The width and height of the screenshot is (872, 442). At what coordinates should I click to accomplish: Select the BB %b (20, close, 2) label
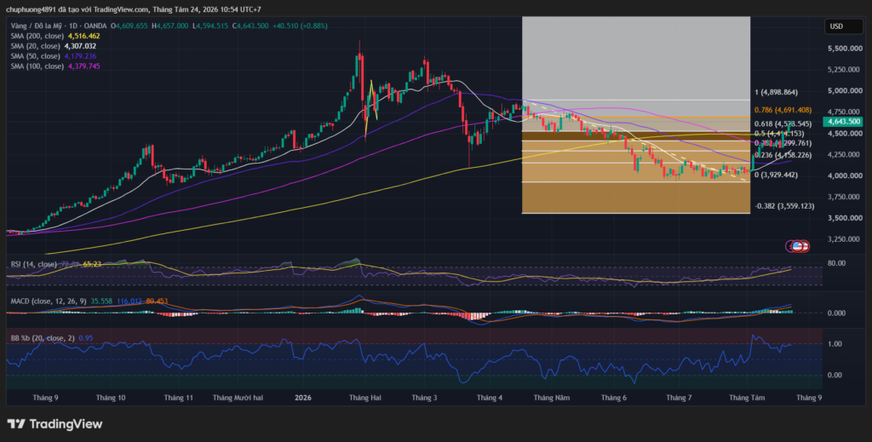pyautogui.click(x=43, y=337)
